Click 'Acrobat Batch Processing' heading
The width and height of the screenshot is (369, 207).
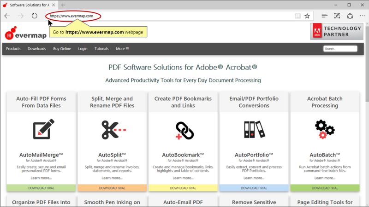click(x=325, y=102)
